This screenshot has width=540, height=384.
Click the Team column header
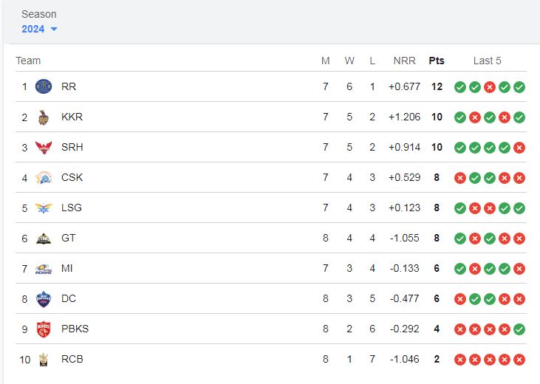(x=28, y=61)
